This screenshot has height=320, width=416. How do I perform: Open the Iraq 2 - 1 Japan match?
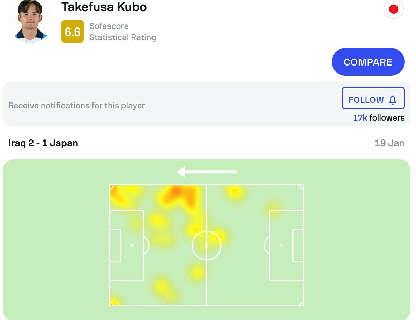coord(43,143)
